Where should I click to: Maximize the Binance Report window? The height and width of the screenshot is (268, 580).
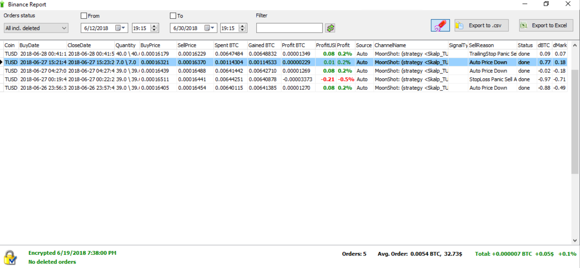pos(546,4)
